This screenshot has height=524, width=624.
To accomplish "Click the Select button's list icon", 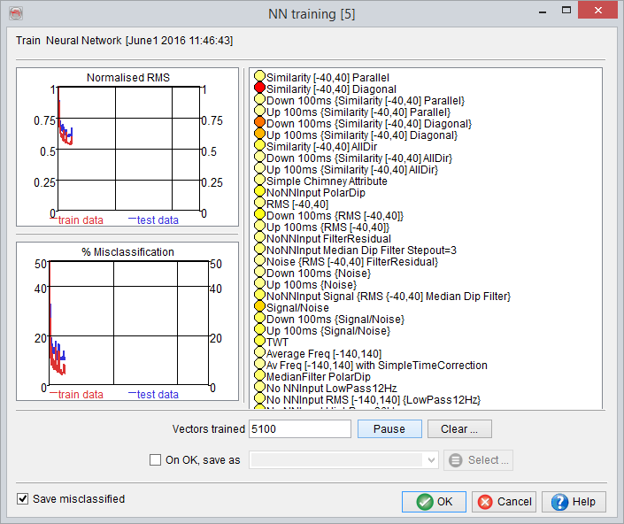I will pos(455,460).
